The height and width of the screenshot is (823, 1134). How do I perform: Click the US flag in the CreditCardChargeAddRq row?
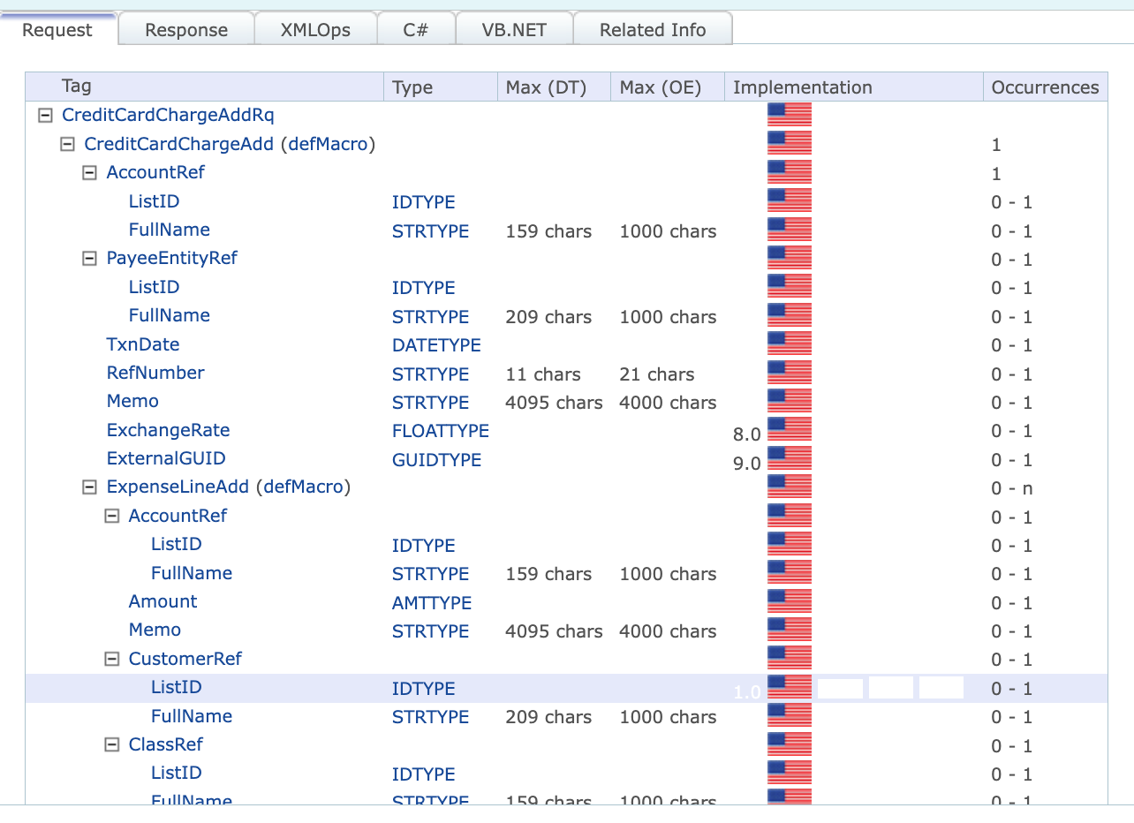pyautogui.click(x=790, y=115)
